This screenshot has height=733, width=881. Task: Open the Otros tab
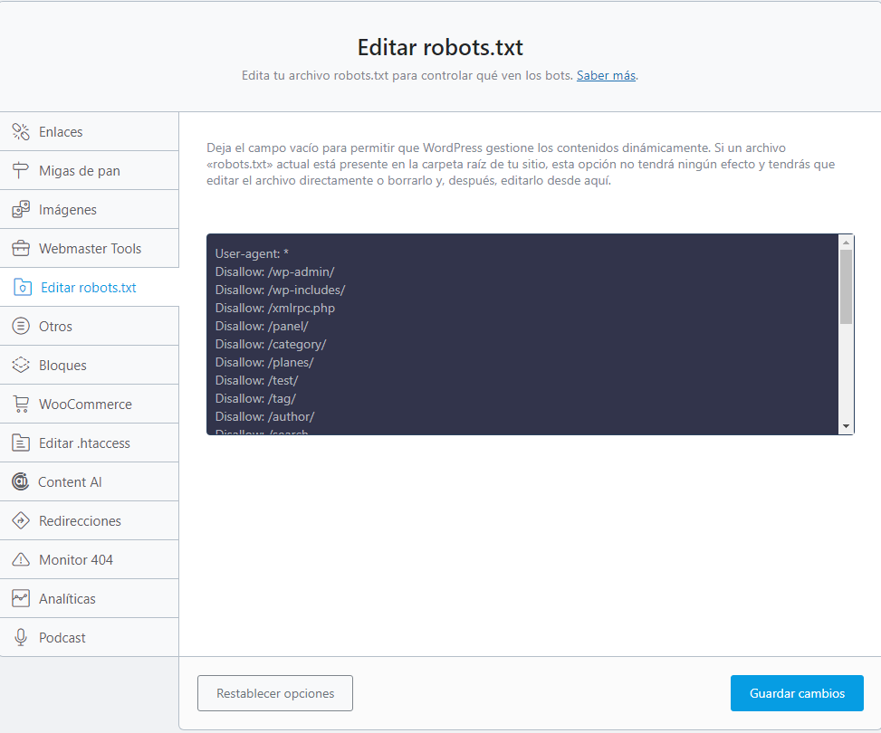click(90, 326)
